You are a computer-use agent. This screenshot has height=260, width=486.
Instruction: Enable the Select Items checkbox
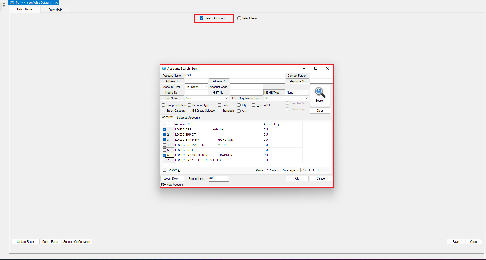click(239, 18)
